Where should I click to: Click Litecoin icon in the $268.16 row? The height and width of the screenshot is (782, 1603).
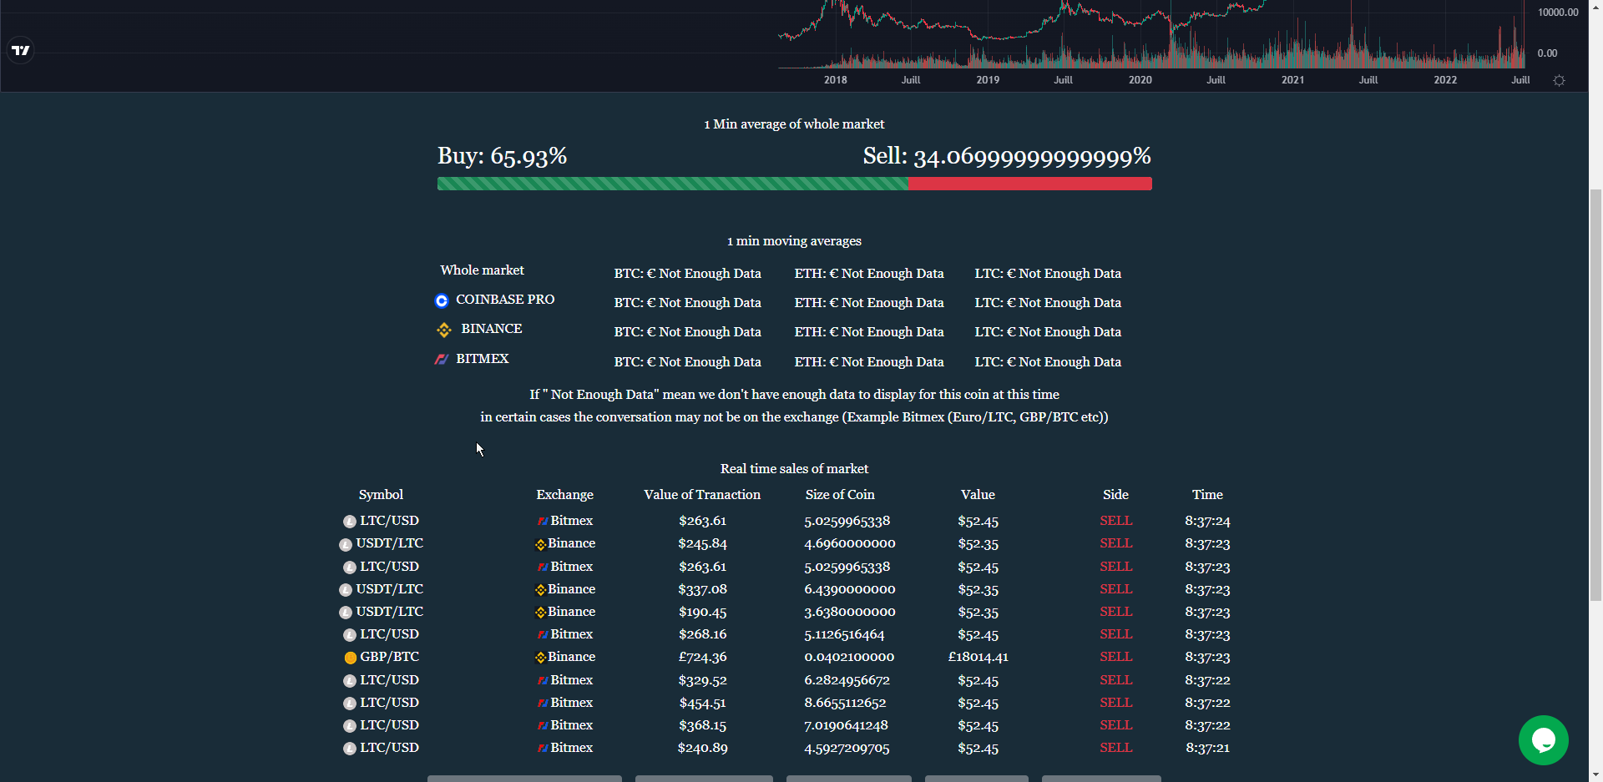[x=350, y=635]
